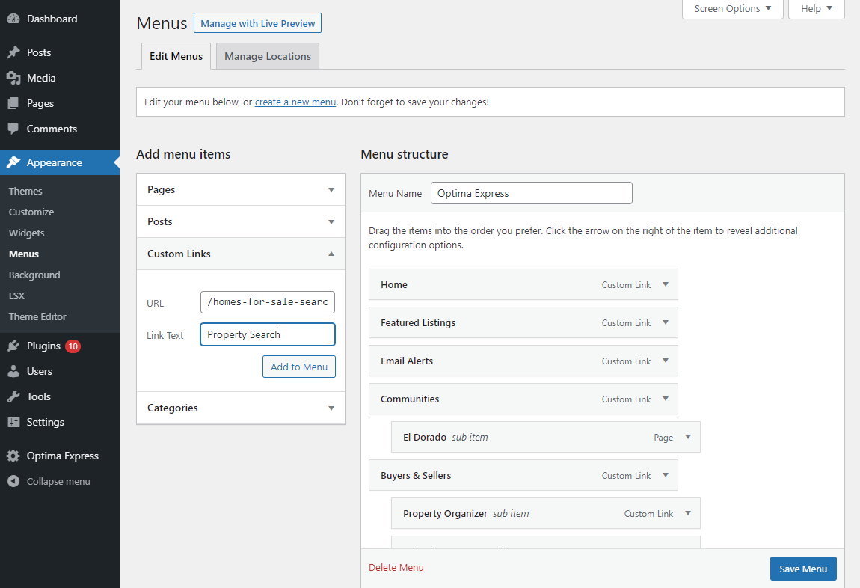
Task: Collapse the Custom Links section
Action: [x=331, y=254]
